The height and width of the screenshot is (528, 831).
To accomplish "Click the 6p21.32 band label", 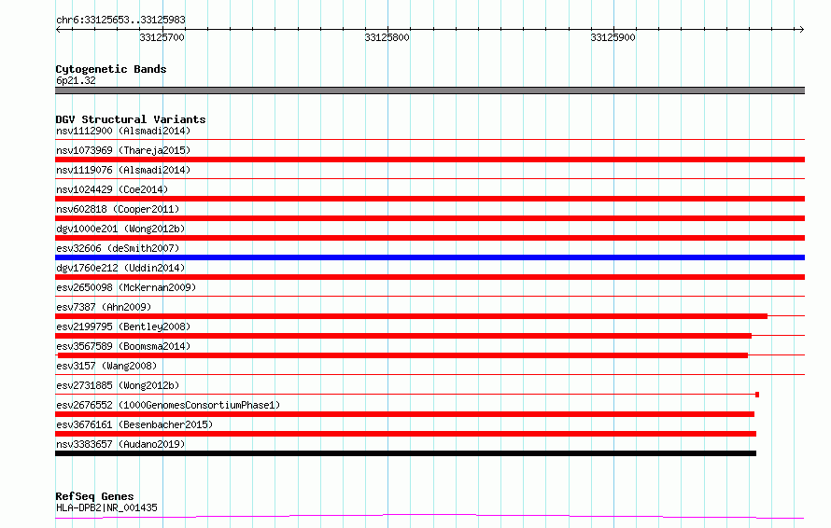I will (76, 80).
